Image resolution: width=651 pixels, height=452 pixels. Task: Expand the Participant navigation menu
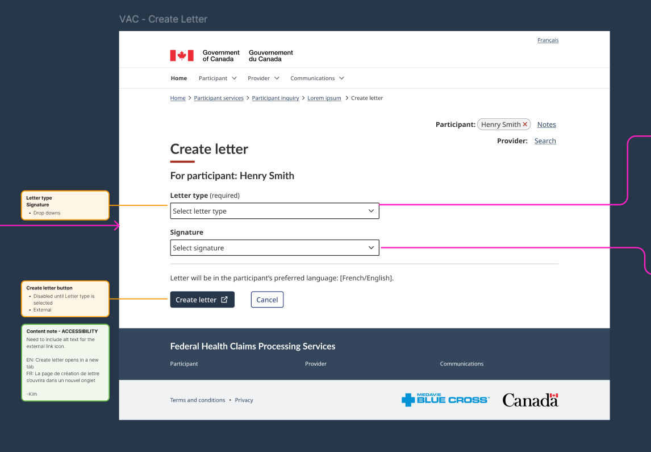218,78
